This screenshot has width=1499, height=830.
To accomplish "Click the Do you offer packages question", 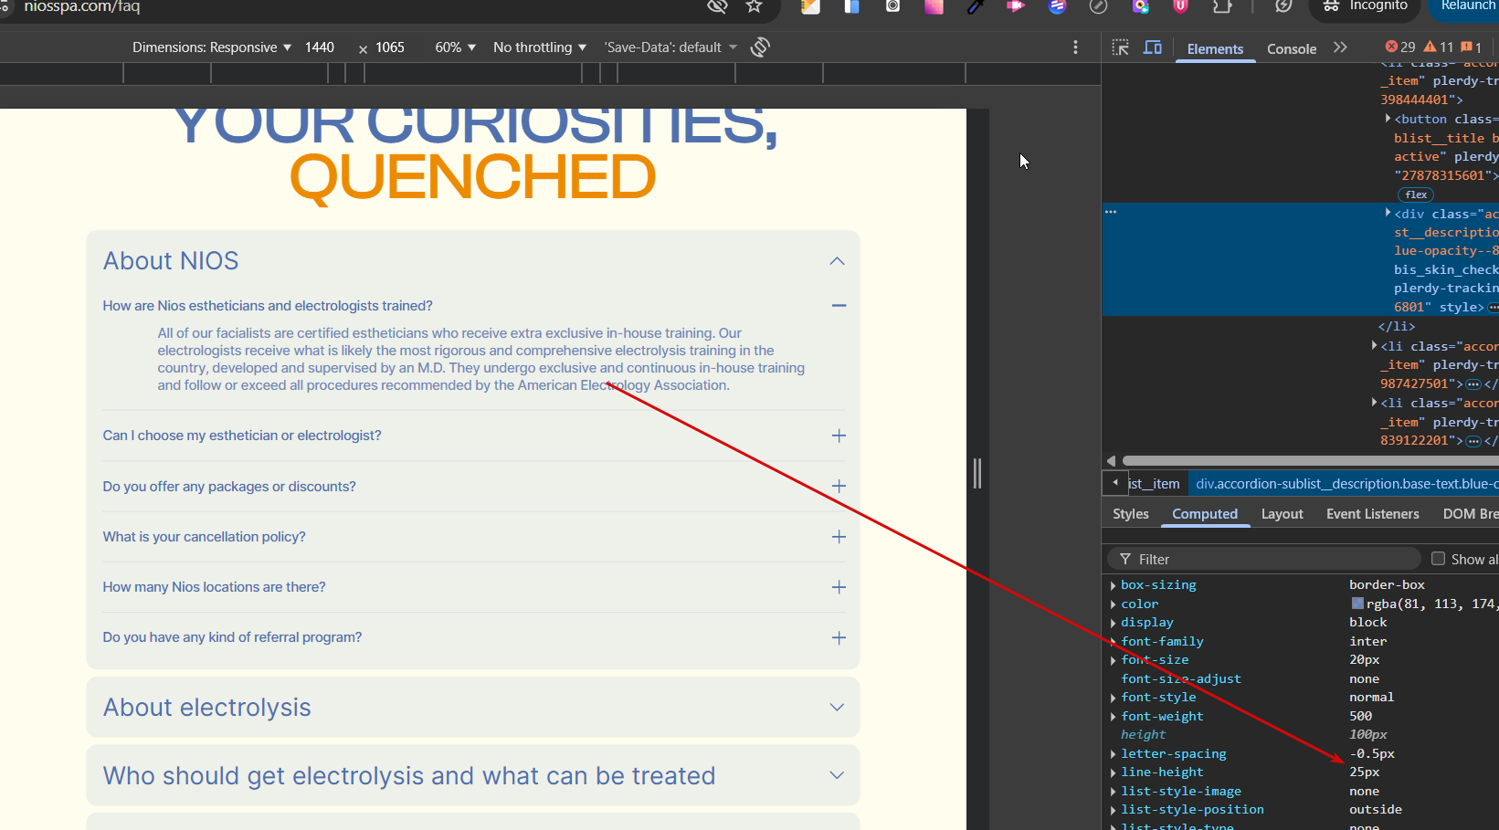I will 229,487.
